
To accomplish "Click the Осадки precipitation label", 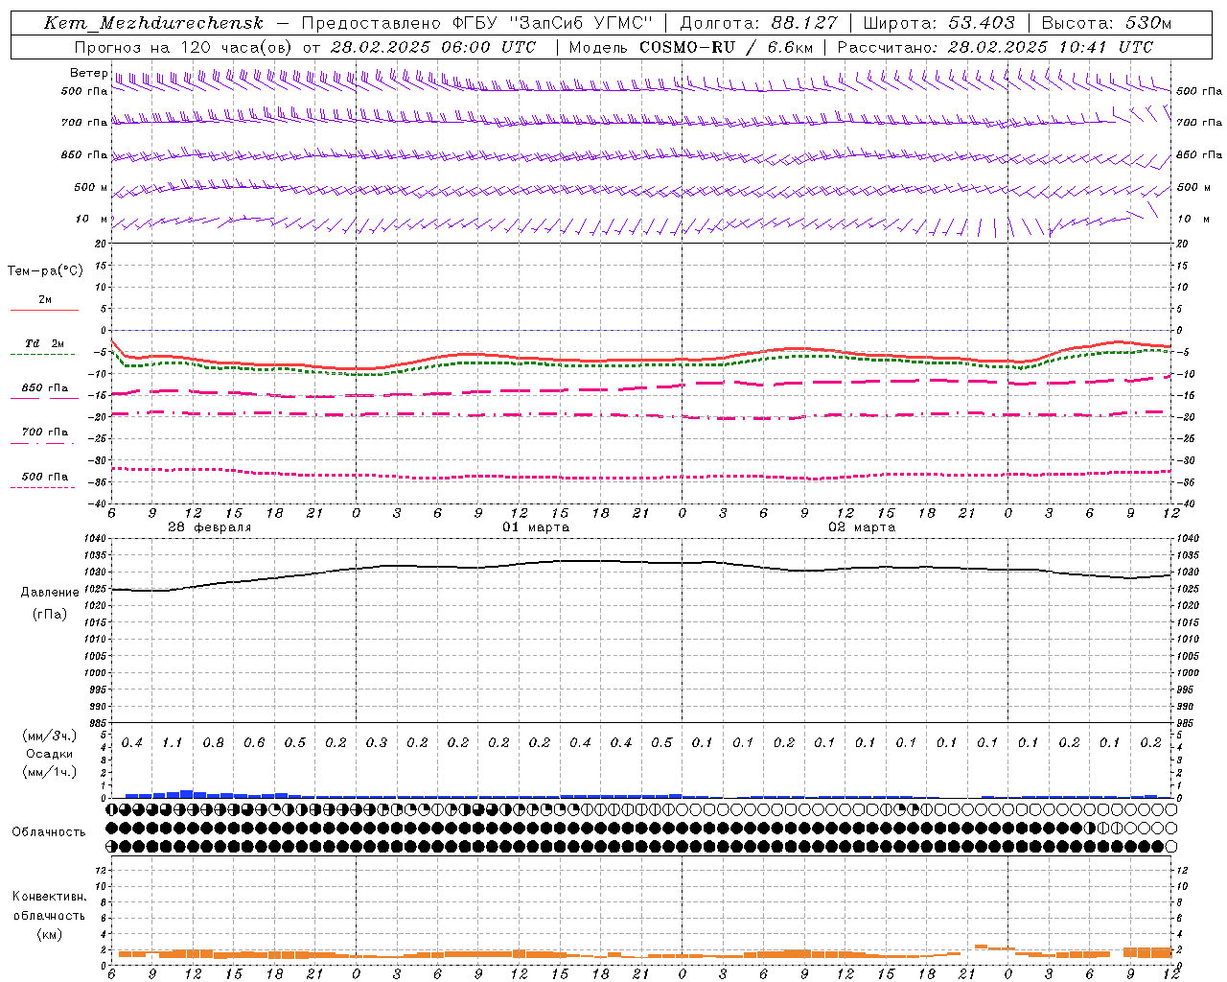I will point(50,754).
